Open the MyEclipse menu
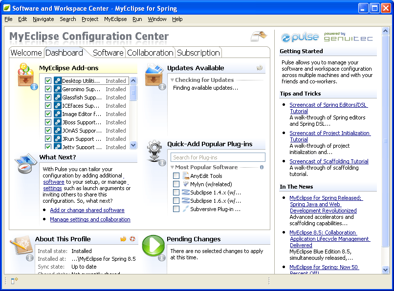394x291 pixels. 115,19
